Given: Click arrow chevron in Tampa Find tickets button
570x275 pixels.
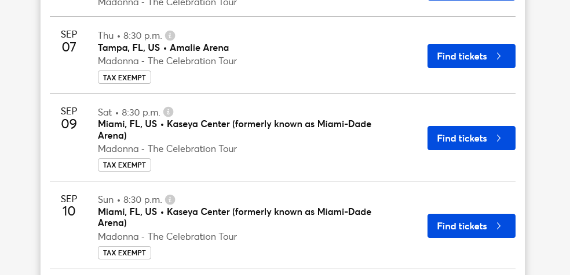Looking at the screenshot, I should [499, 56].
